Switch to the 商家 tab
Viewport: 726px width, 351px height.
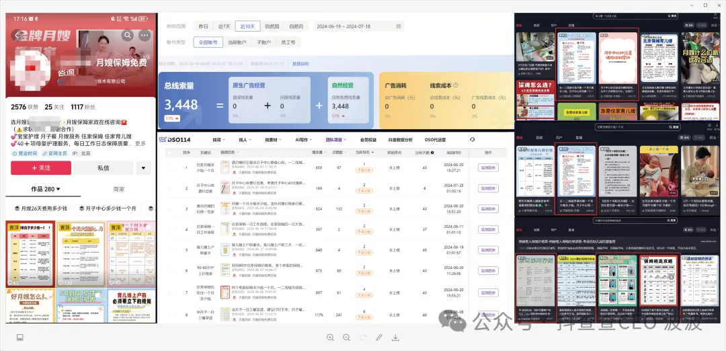coord(119,190)
